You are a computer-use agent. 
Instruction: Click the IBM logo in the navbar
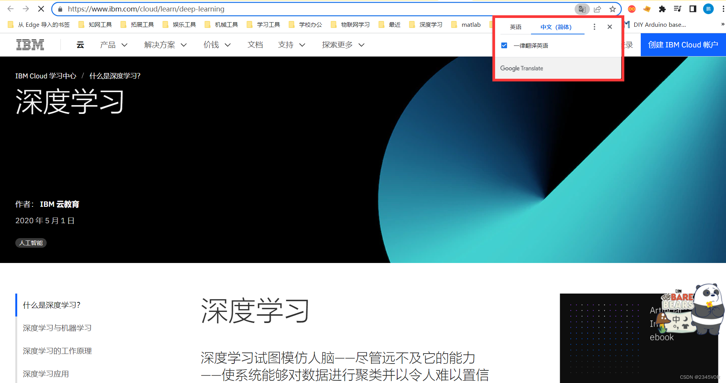tap(30, 44)
